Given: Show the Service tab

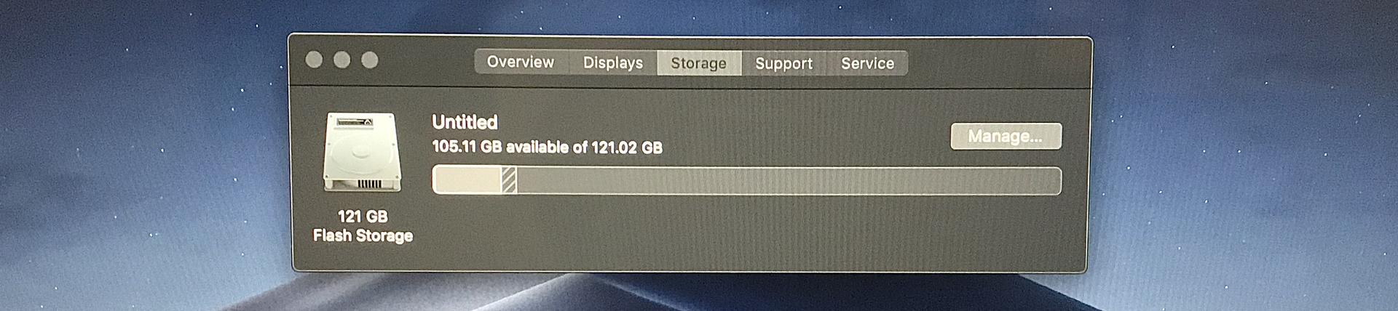Looking at the screenshot, I should (867, 62).
